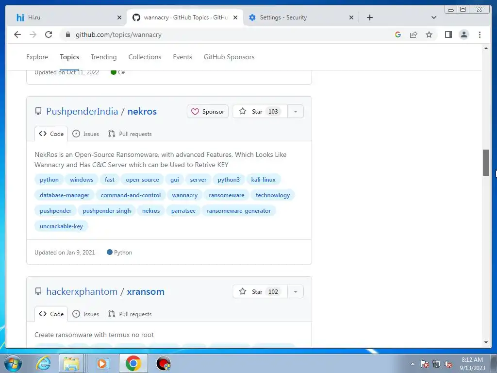Open Windows Media Player in taskbar

(x=102, y=363)
